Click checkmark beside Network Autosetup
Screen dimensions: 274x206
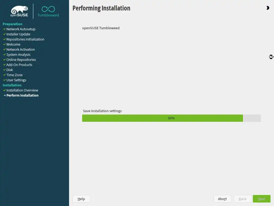5,29
